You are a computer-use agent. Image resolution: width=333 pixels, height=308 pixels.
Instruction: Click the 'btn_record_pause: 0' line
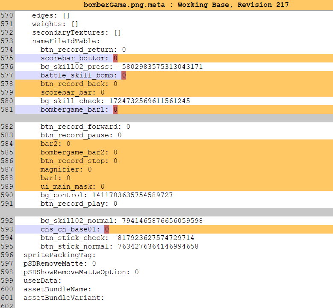(81, 135)
